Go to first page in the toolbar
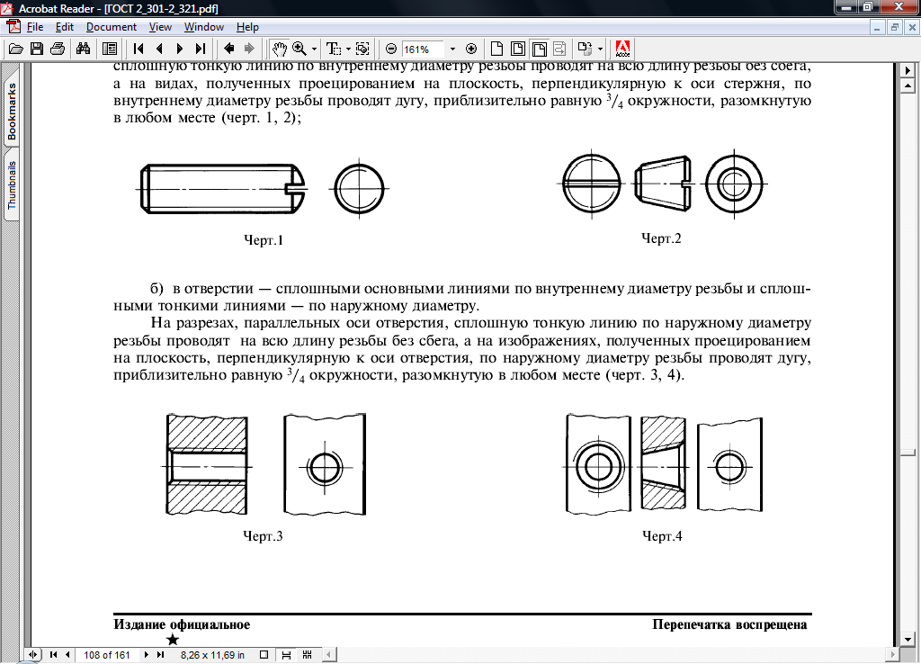 139,49
